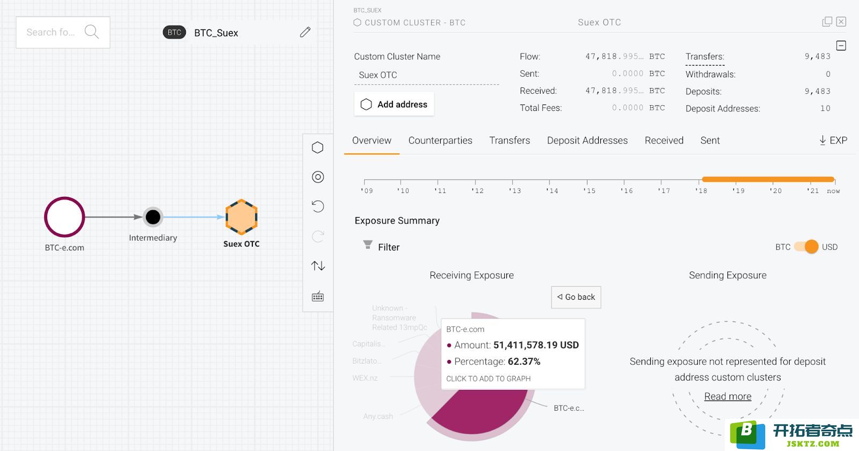
Task: Edit graph name with pencil icon
Action: tap(305, 32)
